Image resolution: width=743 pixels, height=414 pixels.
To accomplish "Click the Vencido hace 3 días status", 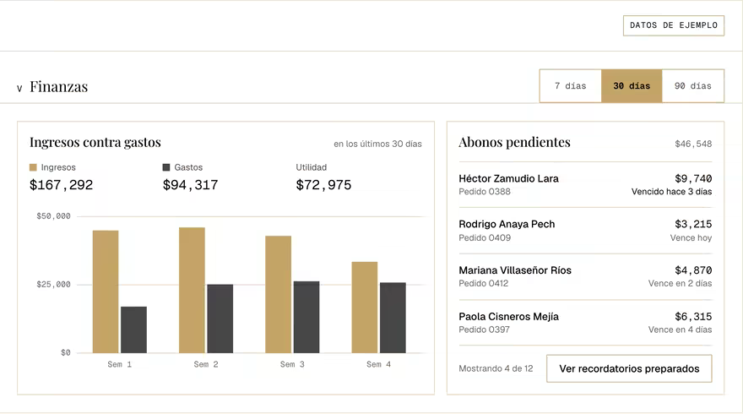I will point(671,192).
